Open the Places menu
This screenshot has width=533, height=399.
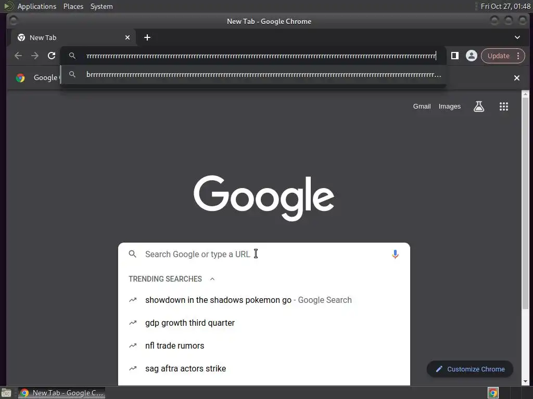pos(73,6)
